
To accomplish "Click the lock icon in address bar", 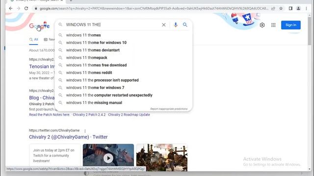I will pyautogui.click(x=36, y=8).
